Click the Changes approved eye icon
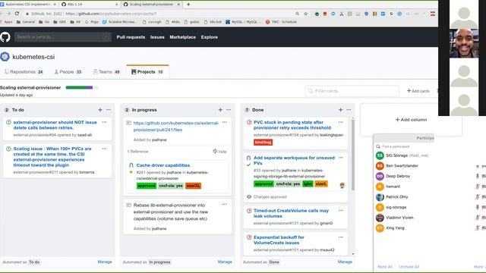 click(x=249, y=197)
